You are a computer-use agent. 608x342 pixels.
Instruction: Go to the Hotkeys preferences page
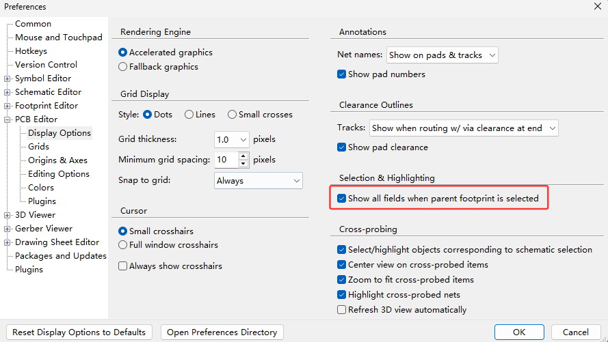tap(31, 51)
